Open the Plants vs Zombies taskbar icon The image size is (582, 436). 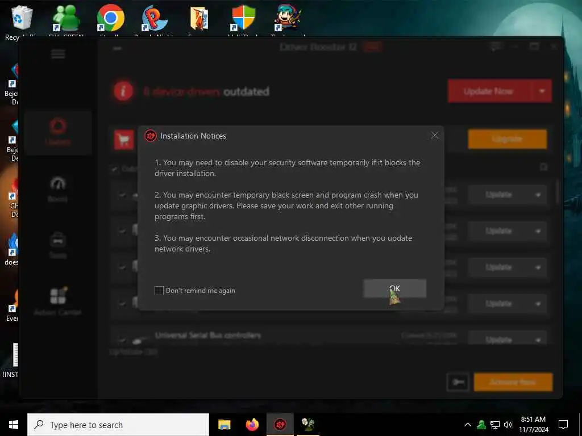point(307,425)
